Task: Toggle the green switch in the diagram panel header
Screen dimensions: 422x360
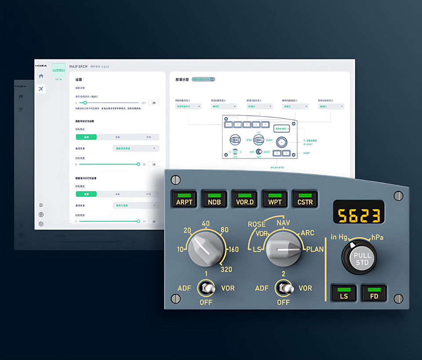Action: click(x=204, y=79)
